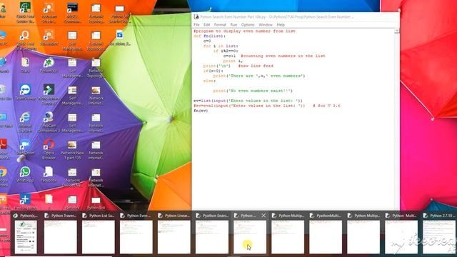Select the Pyscripter green icon on desktop
This screenshot has height=257, width=457.
(x=49, y=66)
